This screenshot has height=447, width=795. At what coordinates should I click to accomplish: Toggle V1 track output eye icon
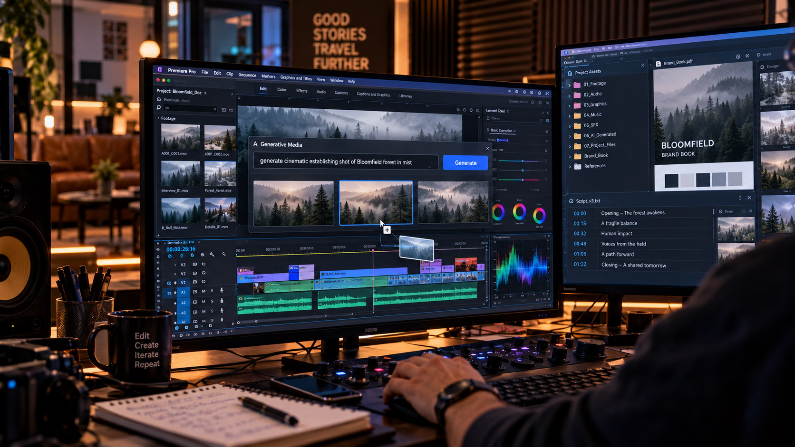tap(204, 282)
